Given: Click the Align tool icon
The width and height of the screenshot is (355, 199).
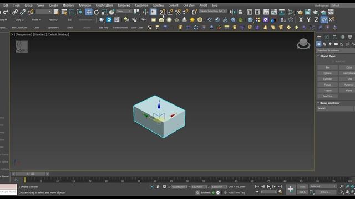Looking at the screenshot, I should pyautogui.click(x=240, y=12).
